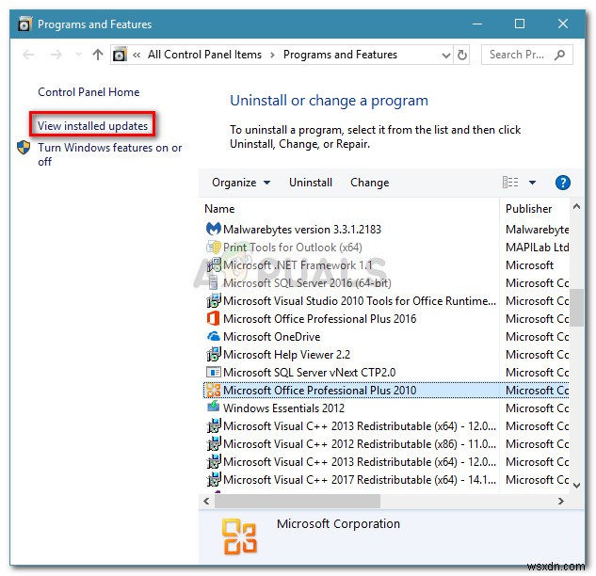Image resolution: width=596 pixels, height=576 pixels.
Task: Click the Visual C++ 2017 Redistributable icon
Action: 213,479
